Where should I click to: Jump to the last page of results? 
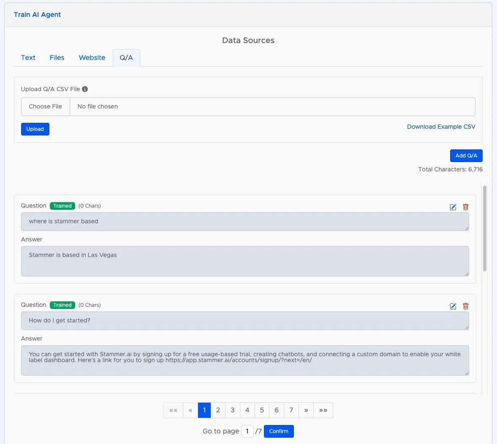pos(323,410)
